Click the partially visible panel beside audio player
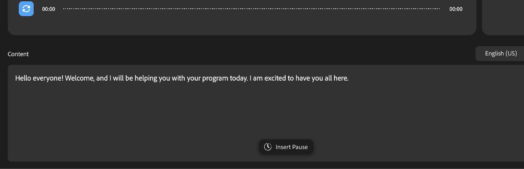 point(503,17)
